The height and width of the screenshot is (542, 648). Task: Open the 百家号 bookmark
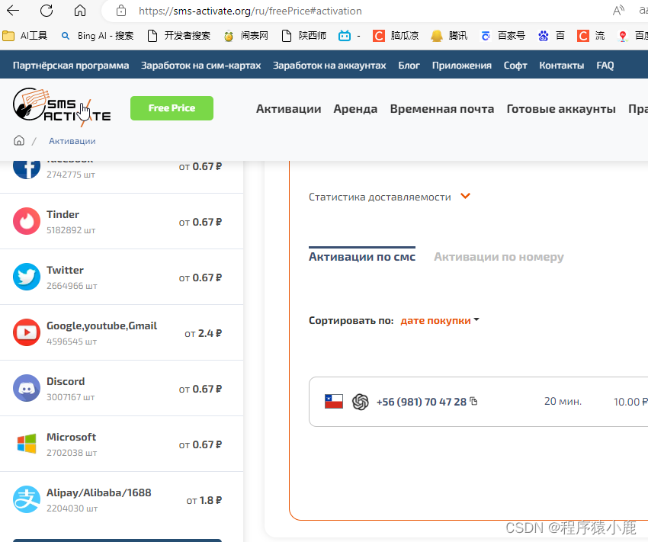[x=502, y=36]
